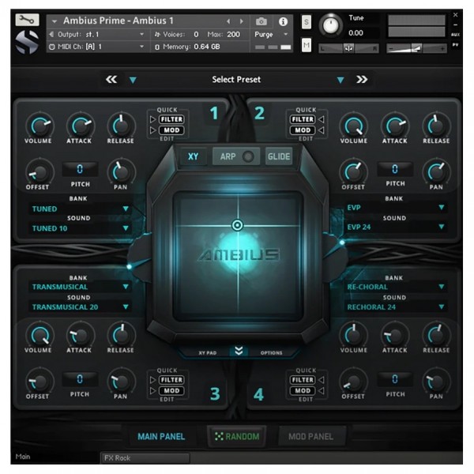Click the RANDOM button

point(237,437)
